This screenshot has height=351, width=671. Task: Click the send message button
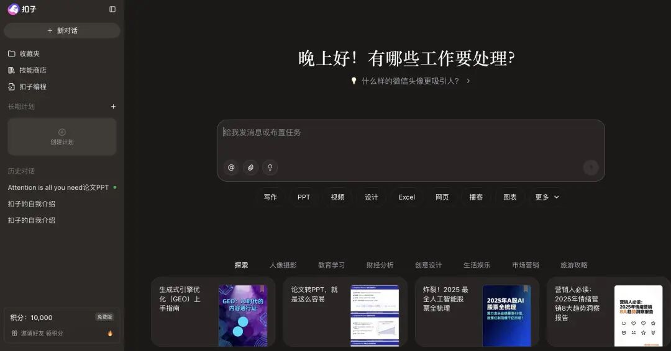click(591, 167)
